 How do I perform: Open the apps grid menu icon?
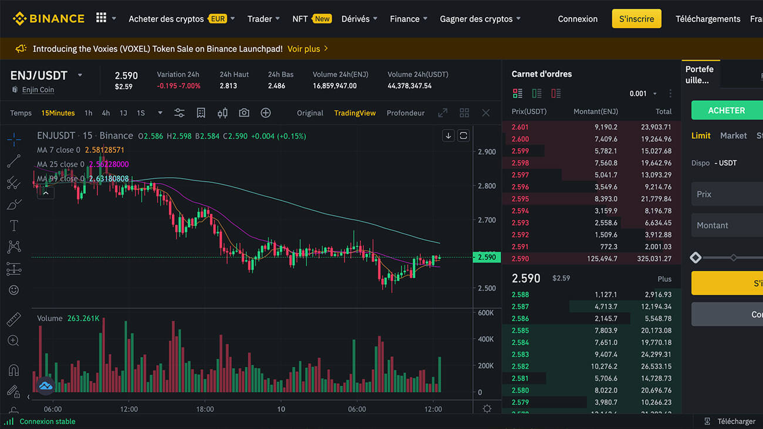(101, 18)
